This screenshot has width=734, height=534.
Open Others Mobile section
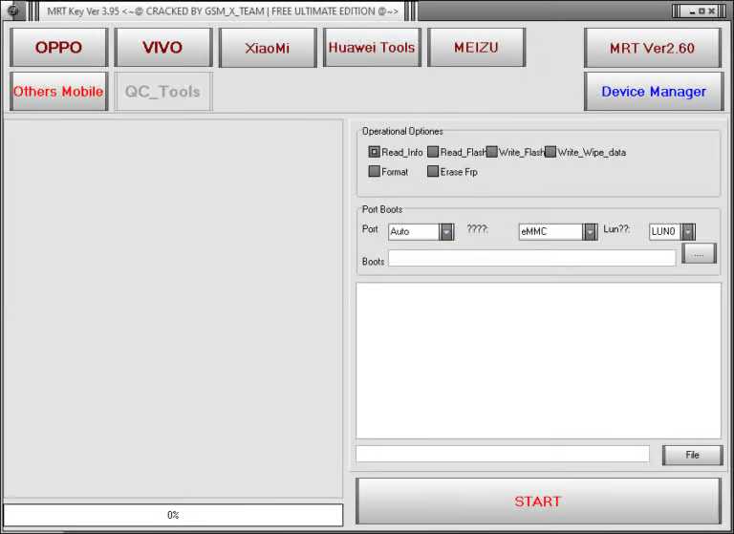pyautogui.click(x=58, y=92)
